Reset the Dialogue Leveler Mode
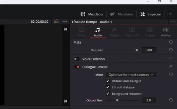177x109 pixels. click(x=171, y=74)
